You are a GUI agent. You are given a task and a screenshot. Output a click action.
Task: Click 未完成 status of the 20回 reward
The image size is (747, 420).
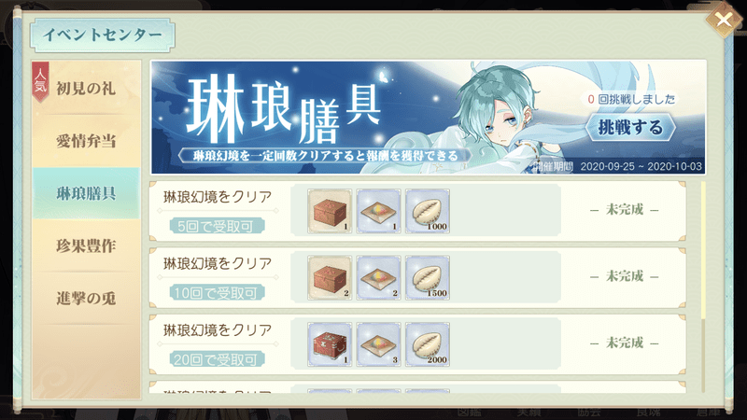coord(624,343)
